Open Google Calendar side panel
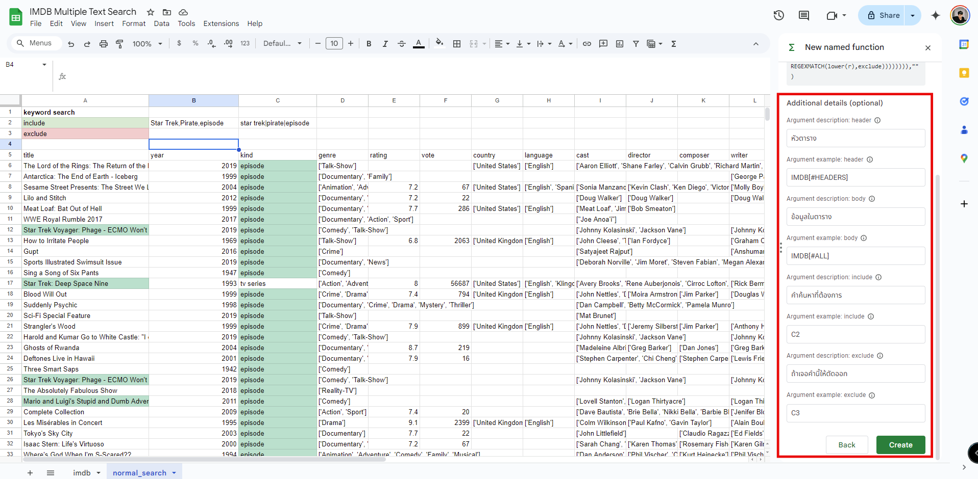 click(x=964, y=44)
